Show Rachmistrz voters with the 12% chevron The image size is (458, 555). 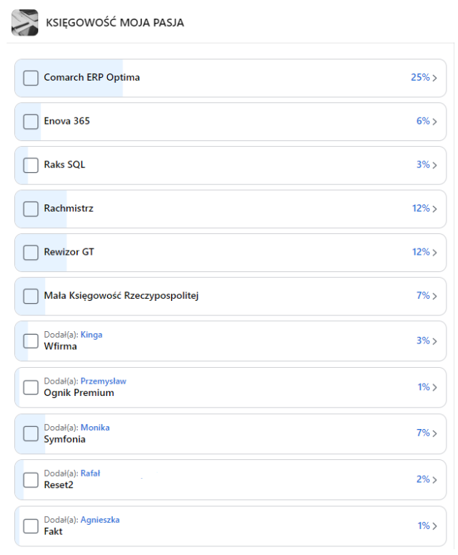click(x=435, y=209)
